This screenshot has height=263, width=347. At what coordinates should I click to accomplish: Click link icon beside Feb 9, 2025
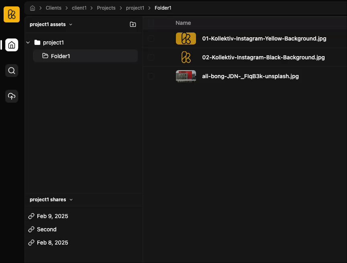(x=31, y=216)
